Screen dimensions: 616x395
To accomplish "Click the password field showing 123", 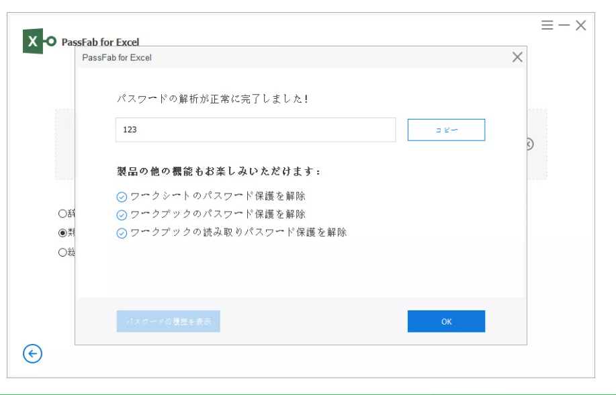I will coord(255,130).
